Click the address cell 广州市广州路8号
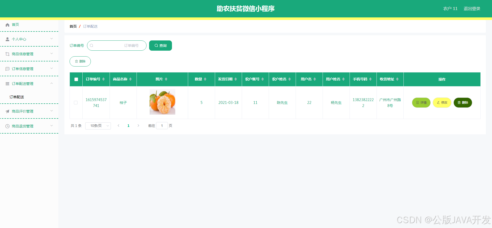This screenshot has height=228, width=492. pyautogui.click(x=390, y=103)
